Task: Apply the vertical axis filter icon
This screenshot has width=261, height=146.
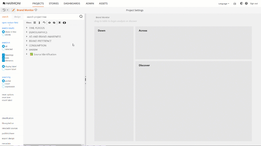Action: tap(39, 23)
